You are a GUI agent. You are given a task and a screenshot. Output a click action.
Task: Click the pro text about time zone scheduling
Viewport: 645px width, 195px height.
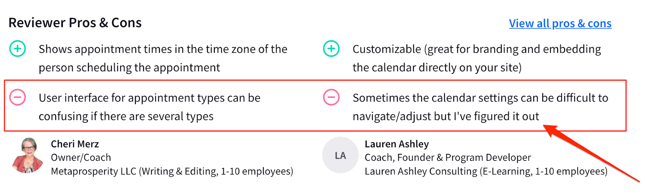click(163, 49)
